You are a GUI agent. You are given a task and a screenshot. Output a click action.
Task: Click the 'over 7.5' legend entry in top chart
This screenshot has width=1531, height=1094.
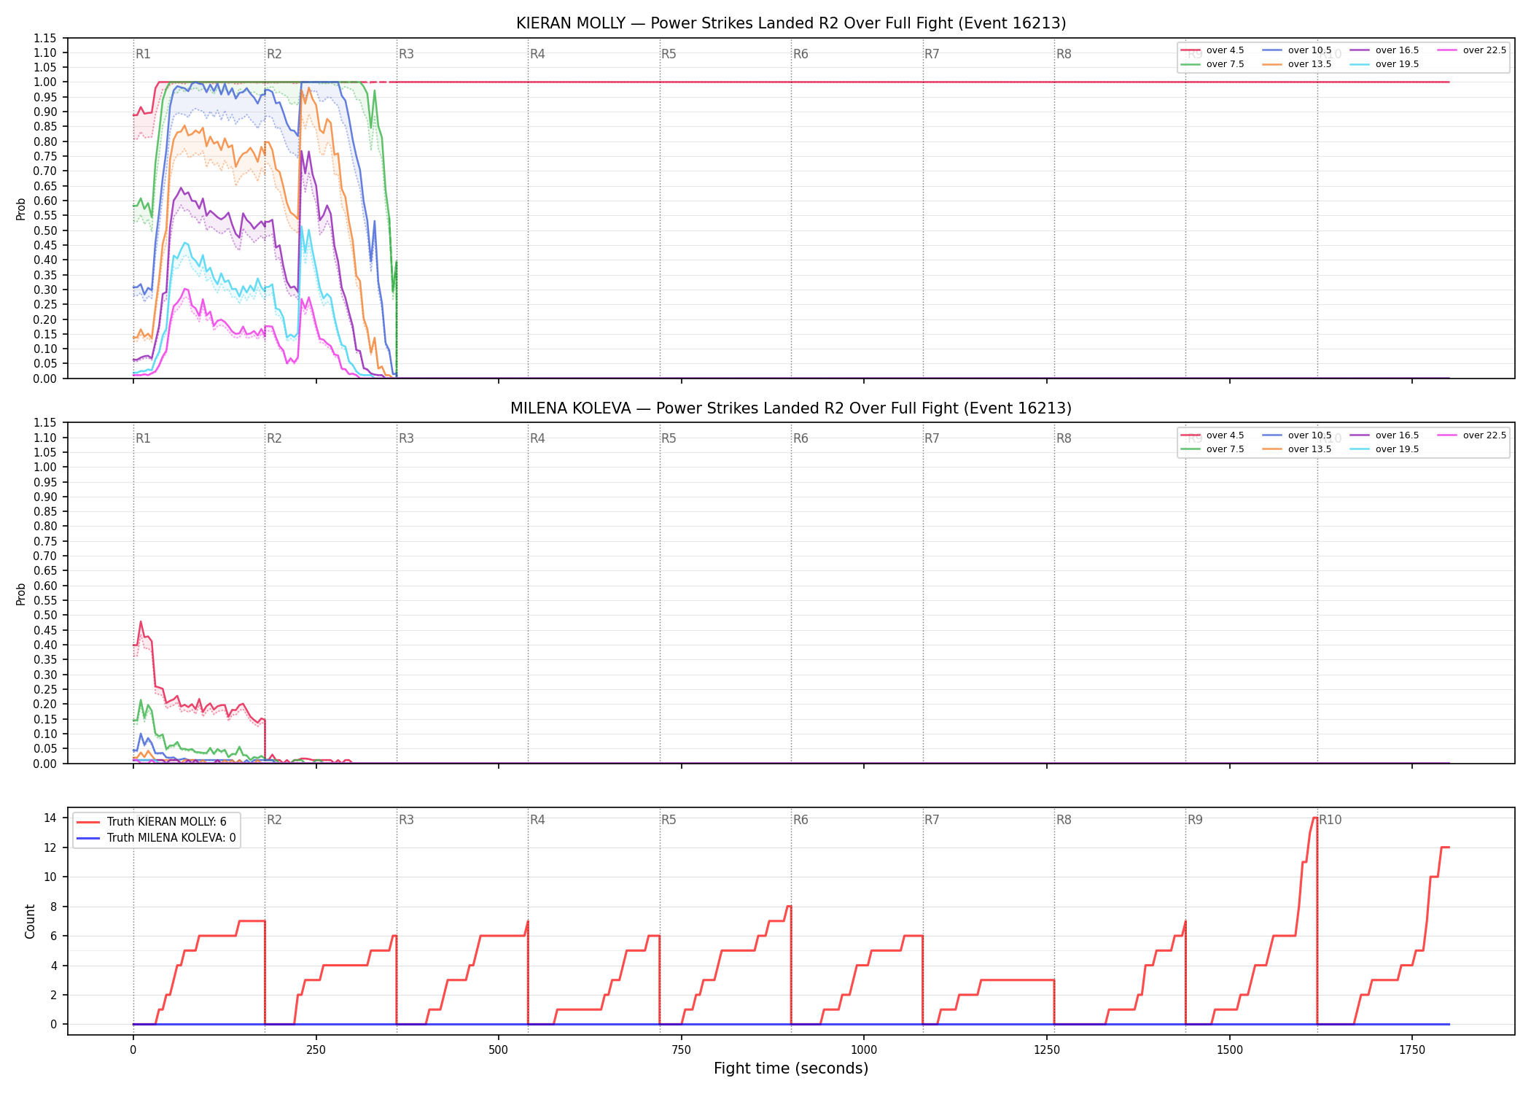(1212, 64)
